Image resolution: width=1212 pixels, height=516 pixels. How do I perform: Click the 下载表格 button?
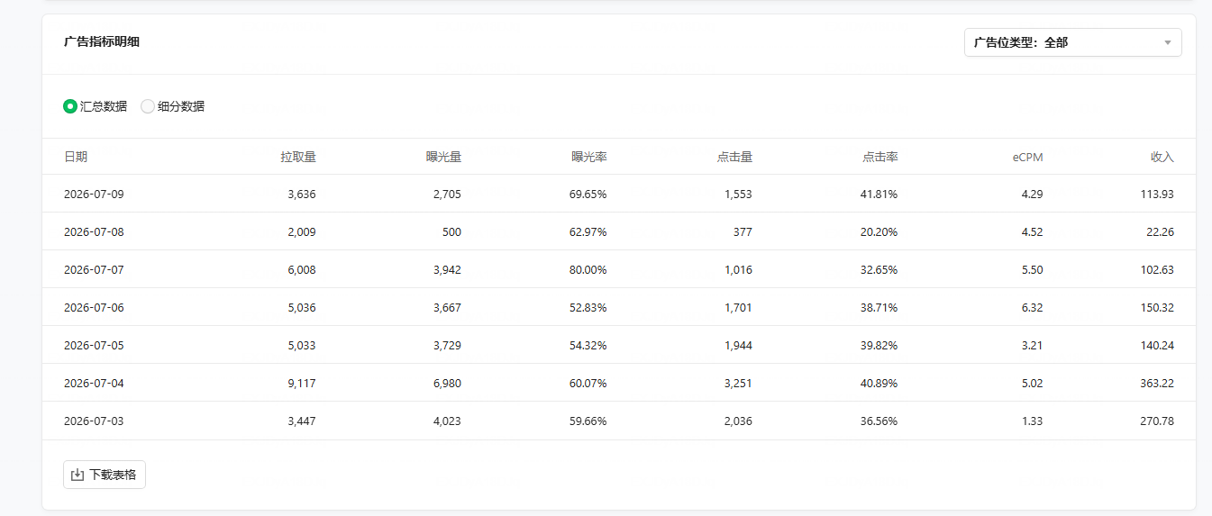105,475
